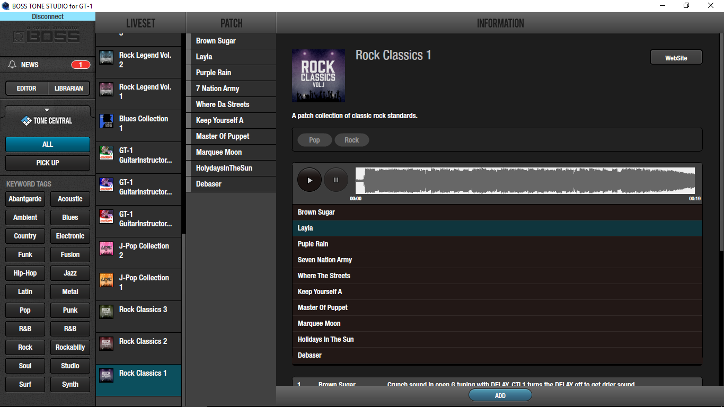The image size is (724, 407).
Task: Toggle the Ambient keyword tag
Action: coord(25,218)
